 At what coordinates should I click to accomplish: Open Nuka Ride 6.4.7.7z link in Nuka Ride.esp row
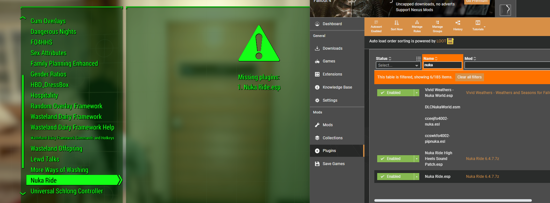click(x=482, y=177)
